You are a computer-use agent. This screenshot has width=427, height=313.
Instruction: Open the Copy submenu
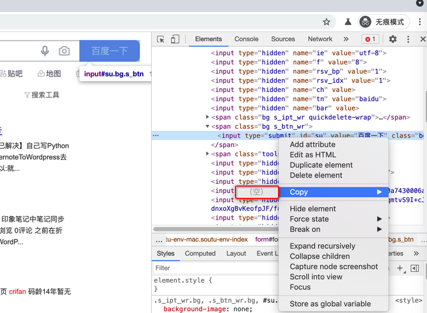(x=334, y=192)
